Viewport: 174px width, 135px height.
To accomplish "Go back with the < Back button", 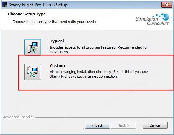I will click(x=98, y=125).
